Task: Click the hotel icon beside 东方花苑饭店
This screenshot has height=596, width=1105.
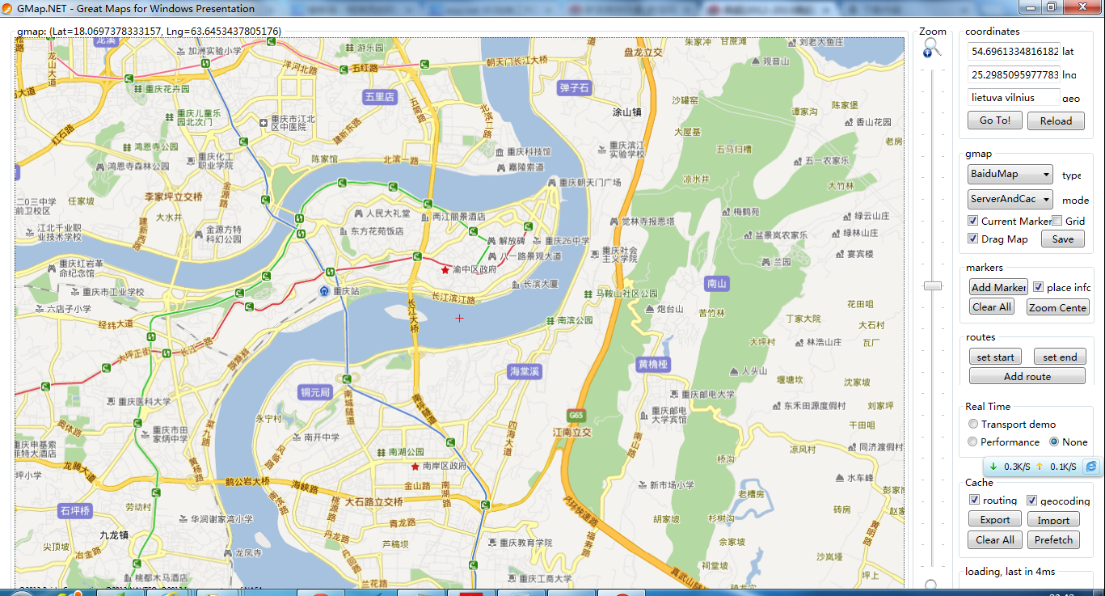Action: coord(343,230)
